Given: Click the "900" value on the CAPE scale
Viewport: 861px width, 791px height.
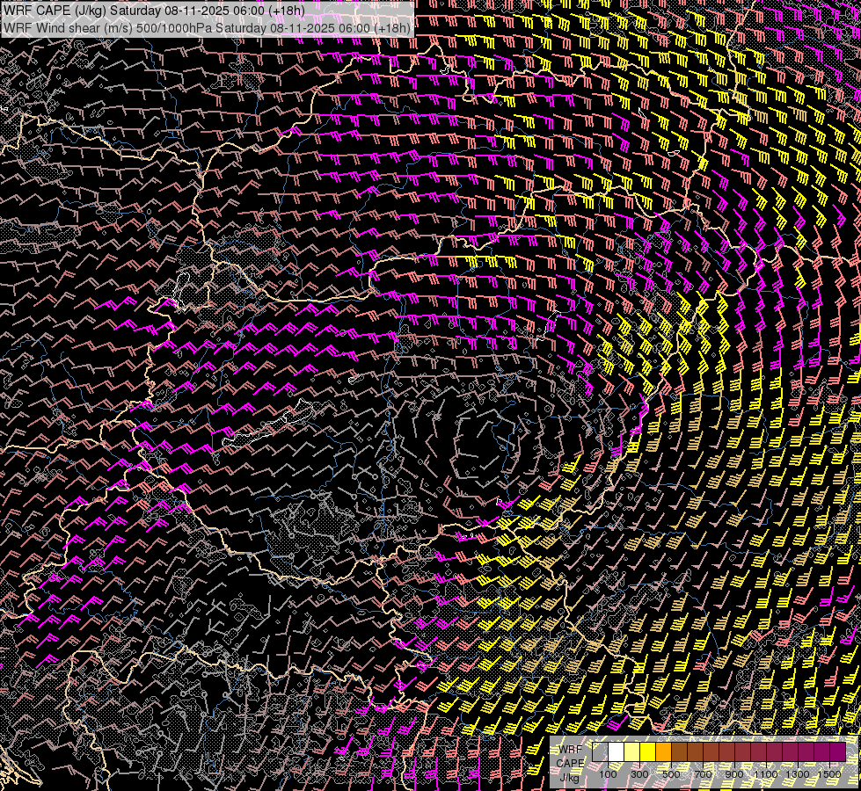Looking at the screenshot, I should 734,774.
